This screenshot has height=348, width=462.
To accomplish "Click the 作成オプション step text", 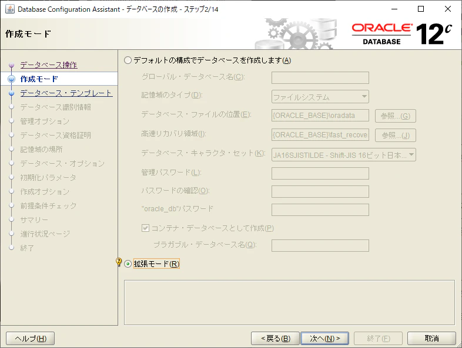I will (x=45, y=192).
